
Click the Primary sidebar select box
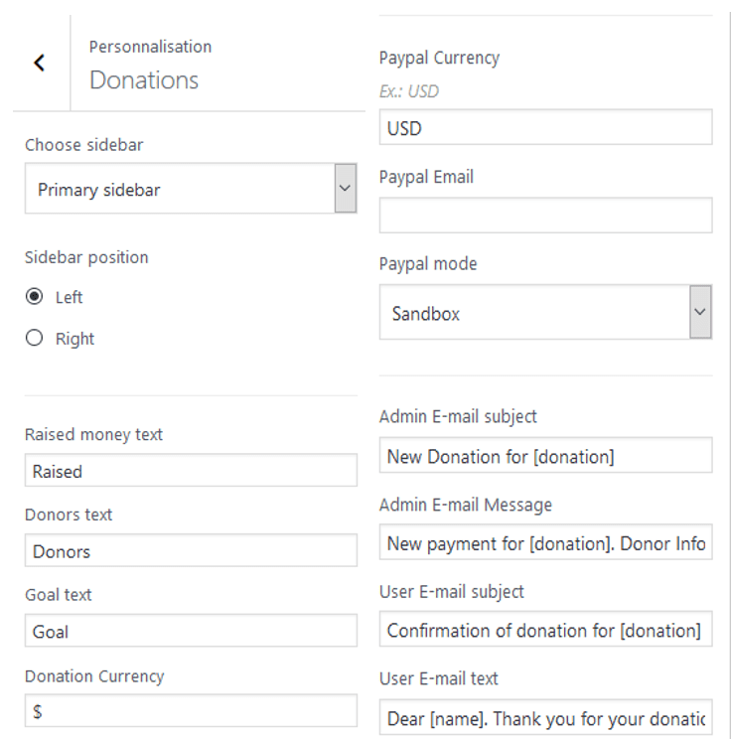coord(191,188)
